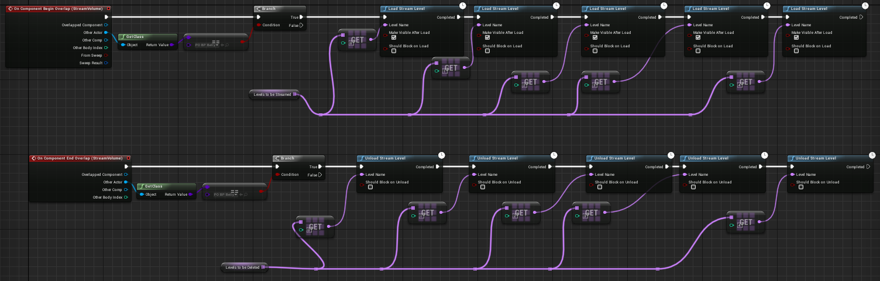The height and width of the screenshot is (281, 880).
Task: Click Level Name pin on first Unload Stream Level
Action: [x=362, y=175]
